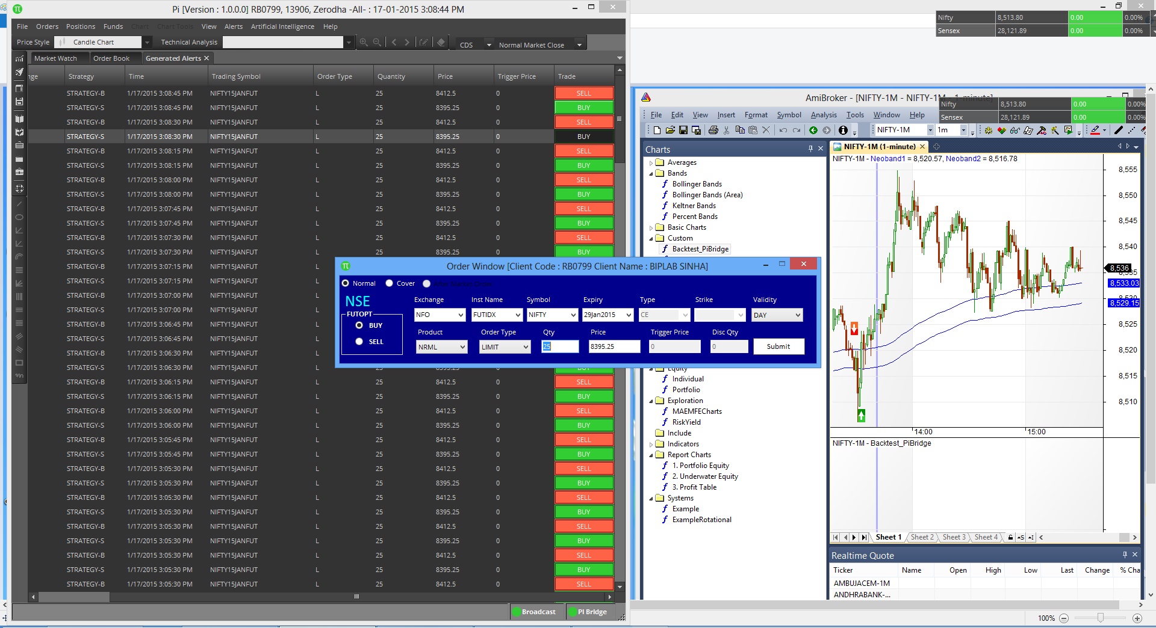Click the Cut scissors icon in AmiBroker
Screen dimensions: 1156x628
[x=727, y=130]
